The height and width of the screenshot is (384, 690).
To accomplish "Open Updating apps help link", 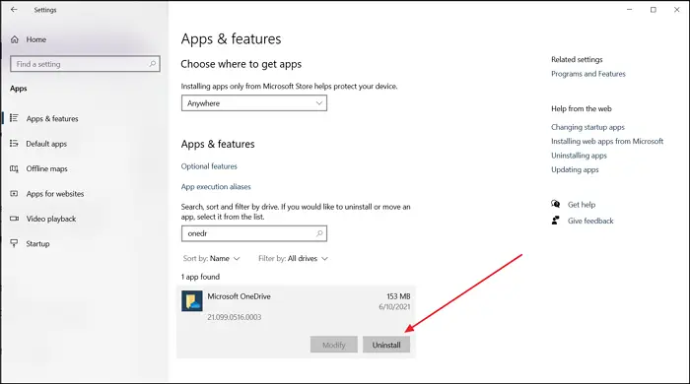I will 575,169.
